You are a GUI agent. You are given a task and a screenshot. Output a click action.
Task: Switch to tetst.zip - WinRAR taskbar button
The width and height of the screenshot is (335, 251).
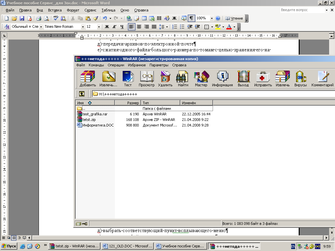point(74,246)
